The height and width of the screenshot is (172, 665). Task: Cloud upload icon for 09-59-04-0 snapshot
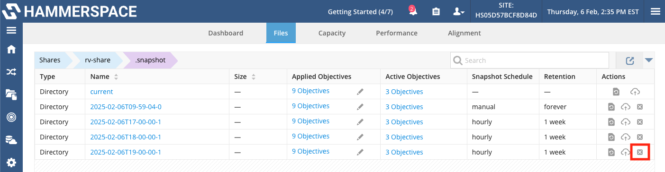pos(626,107)
